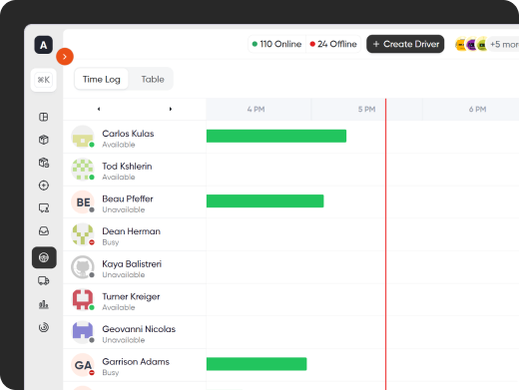
Task: Open the dashboard layout sidebar icon
Action: coord(44,117)
